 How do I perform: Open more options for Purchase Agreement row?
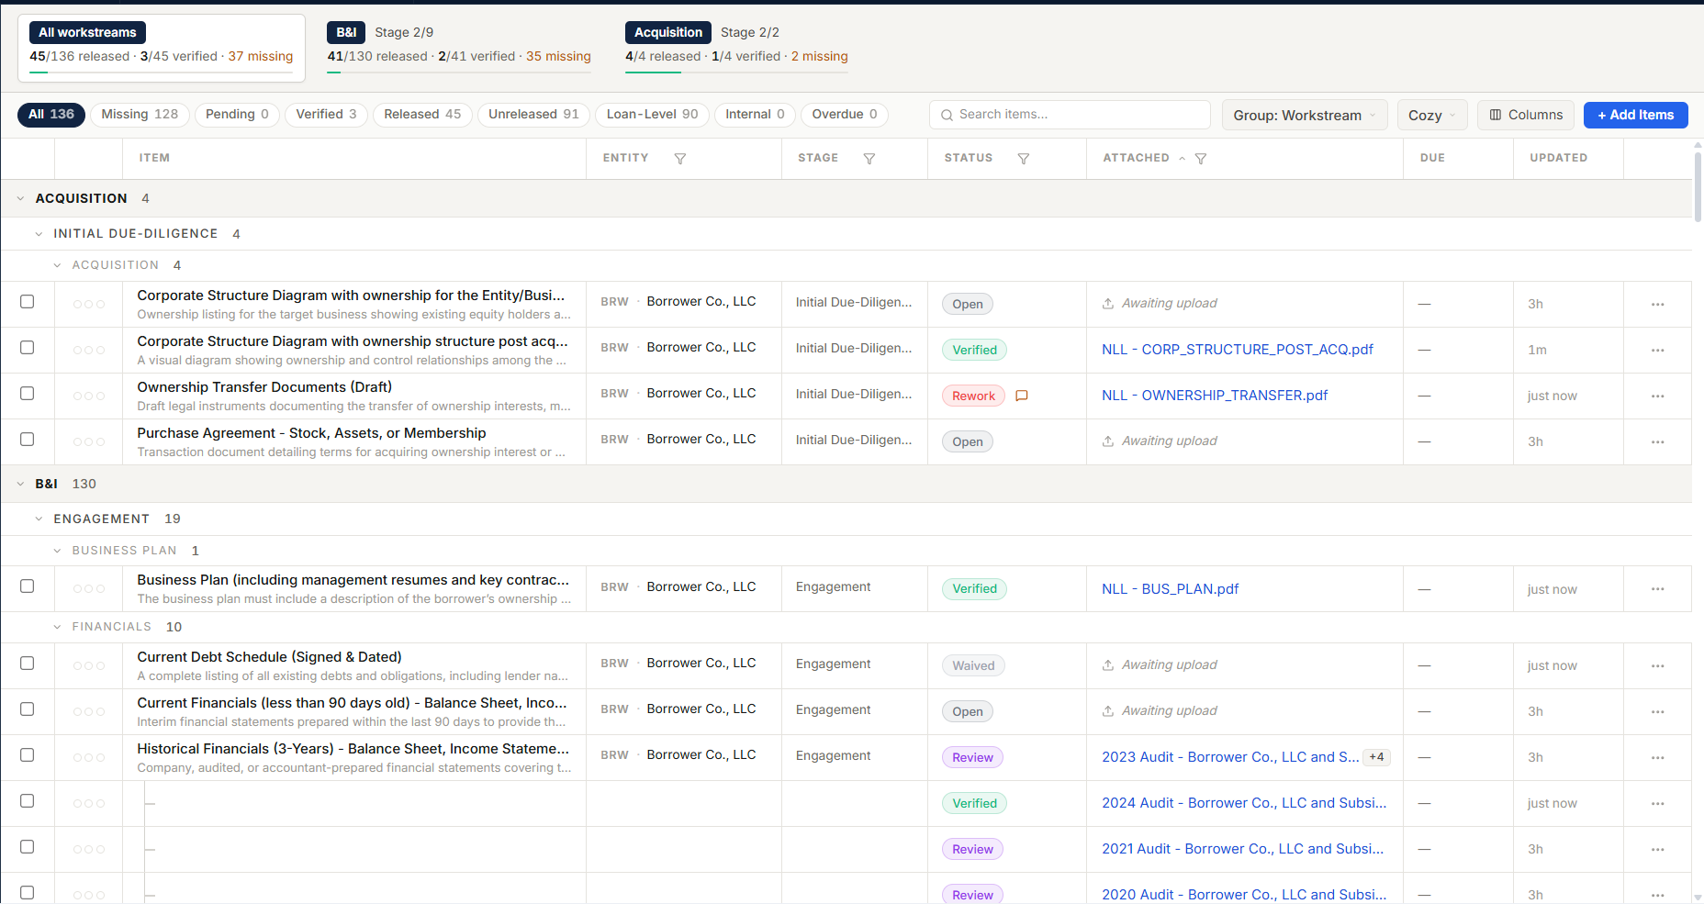[1658, 442]
